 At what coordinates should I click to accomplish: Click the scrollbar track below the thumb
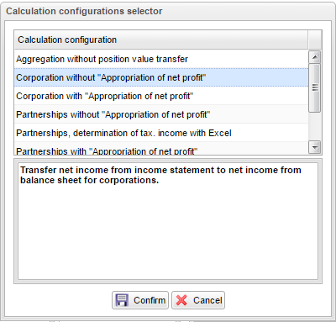(315, 127)
